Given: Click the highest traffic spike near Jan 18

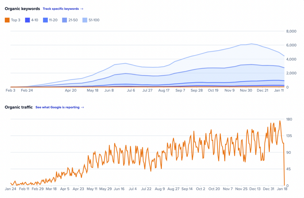Looking at the screenshot, I should coord(280,121).
